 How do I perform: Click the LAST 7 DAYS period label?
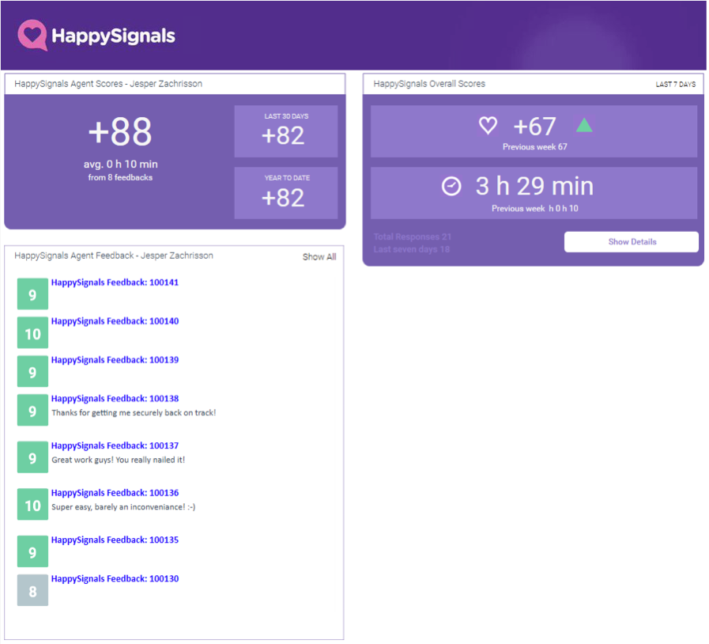[677, 83]
